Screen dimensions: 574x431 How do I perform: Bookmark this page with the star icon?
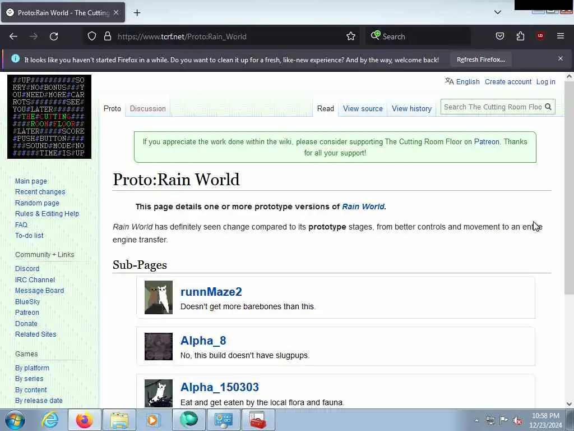click(x=351, y=36)
